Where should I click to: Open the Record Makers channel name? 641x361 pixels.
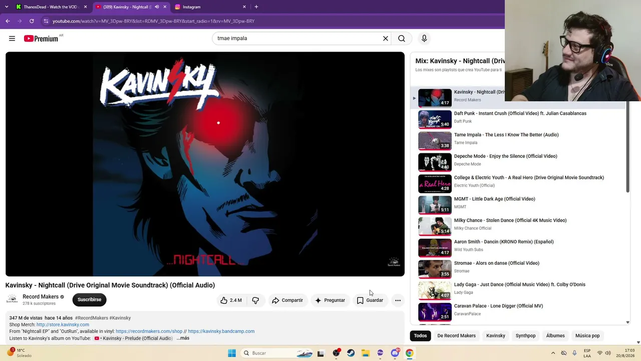tap(41, 297)
